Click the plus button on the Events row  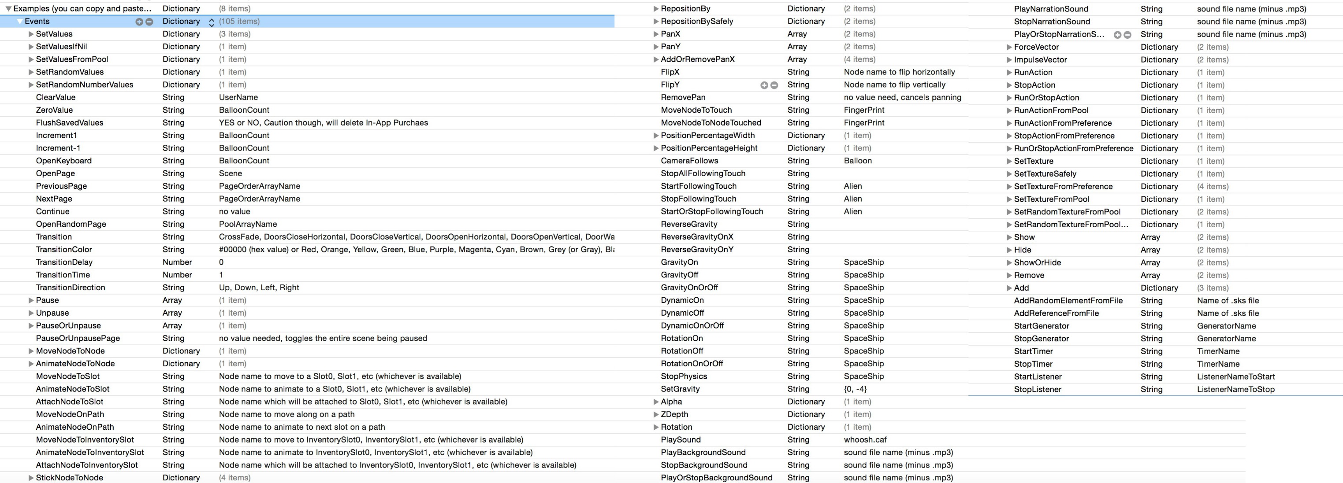139,22
